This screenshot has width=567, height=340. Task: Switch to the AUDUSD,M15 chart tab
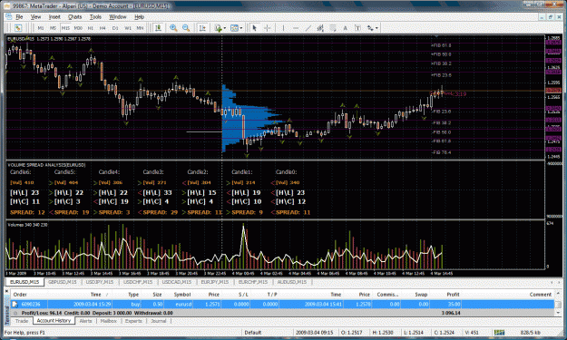291,282
